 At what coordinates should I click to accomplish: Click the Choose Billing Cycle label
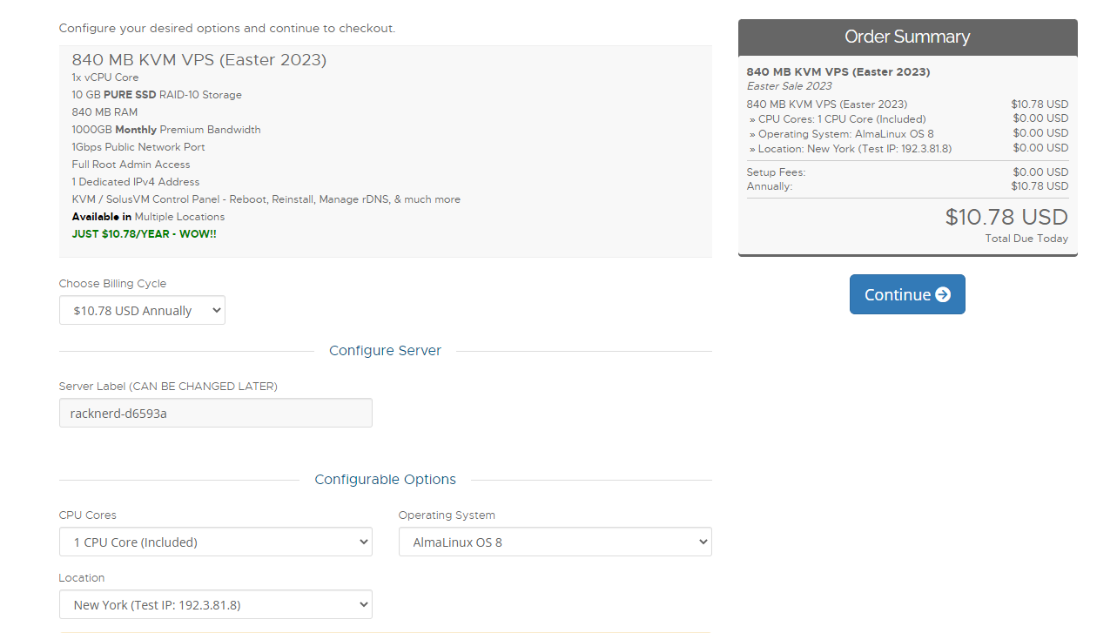(x=112, y=284)
